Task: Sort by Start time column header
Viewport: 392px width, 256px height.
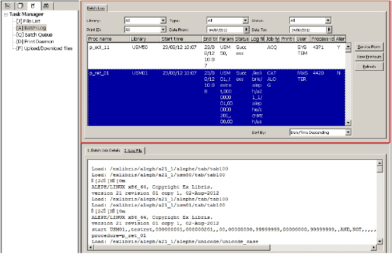Action: click(x=181, y=39)
